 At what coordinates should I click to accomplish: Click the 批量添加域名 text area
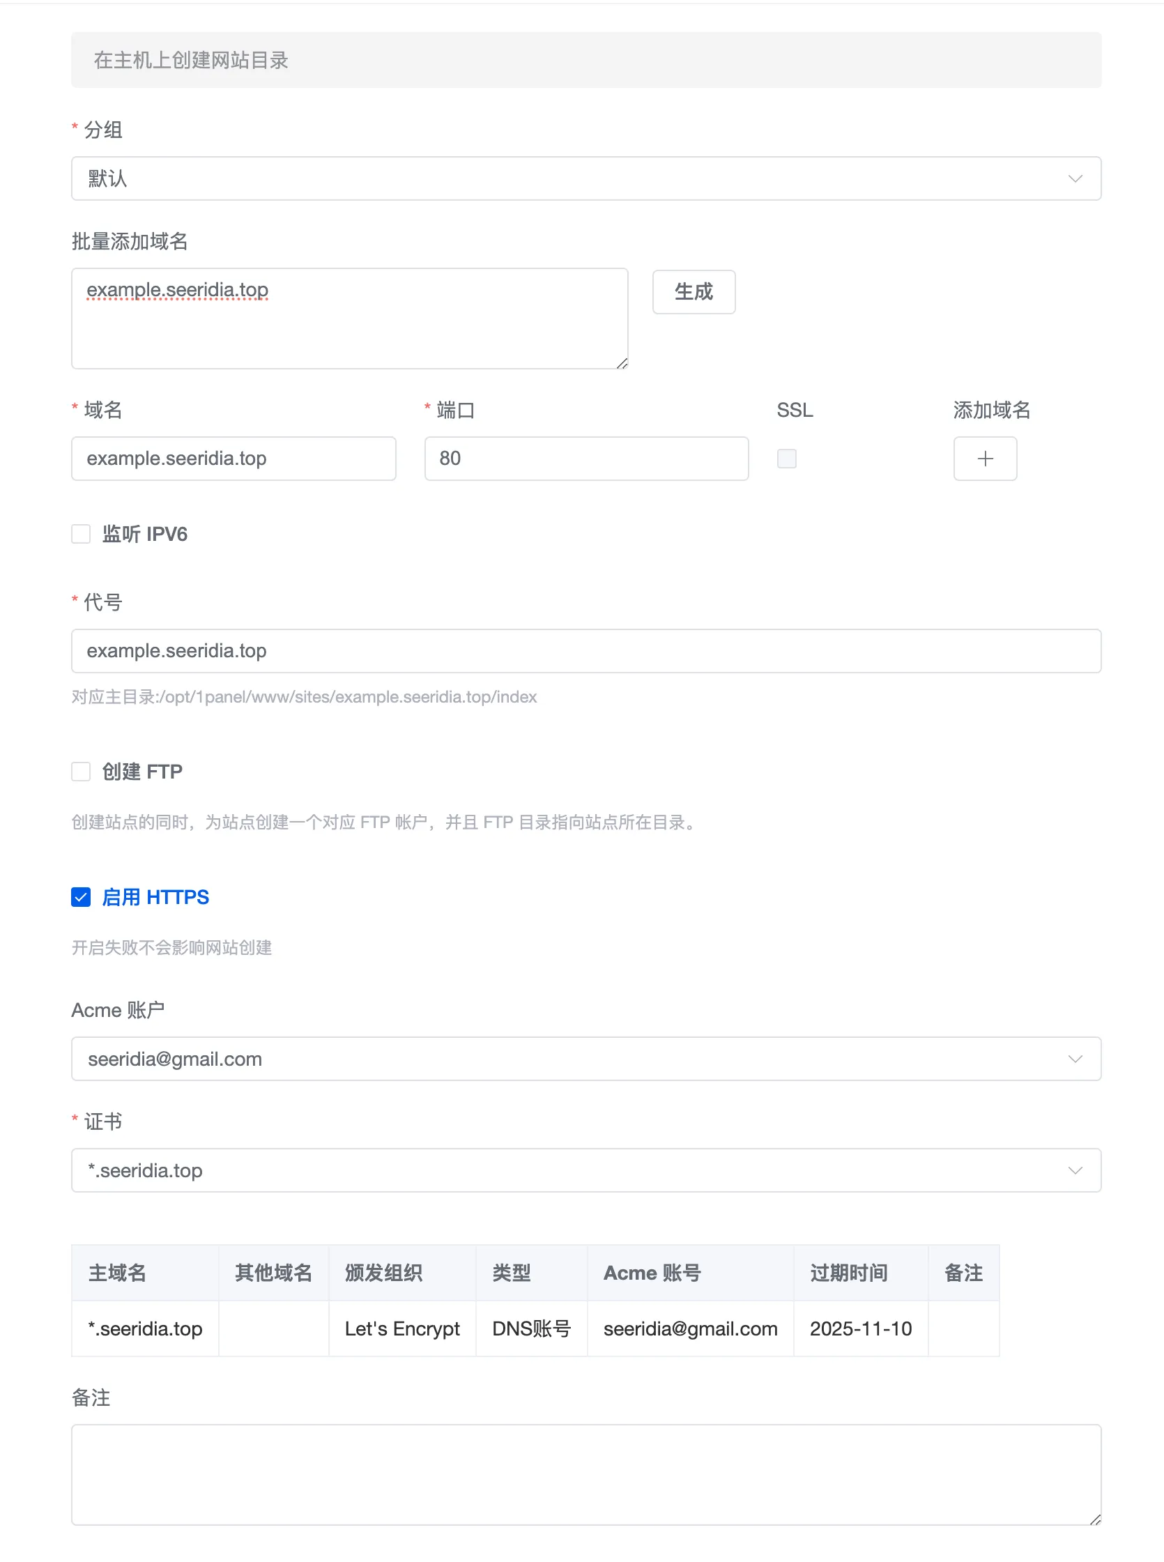click(349, 324)
